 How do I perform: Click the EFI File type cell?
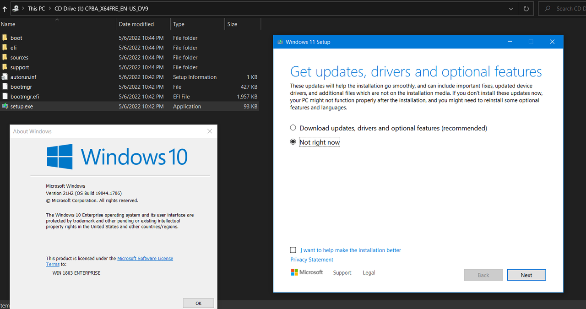[181, 97]
